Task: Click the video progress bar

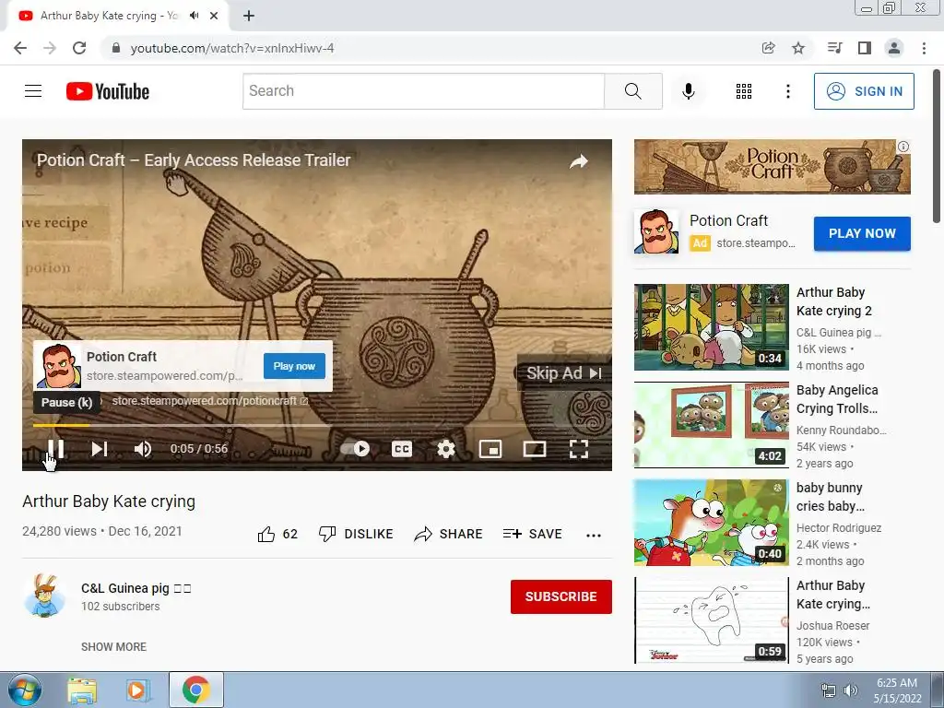Action: (x=317, y=425)
